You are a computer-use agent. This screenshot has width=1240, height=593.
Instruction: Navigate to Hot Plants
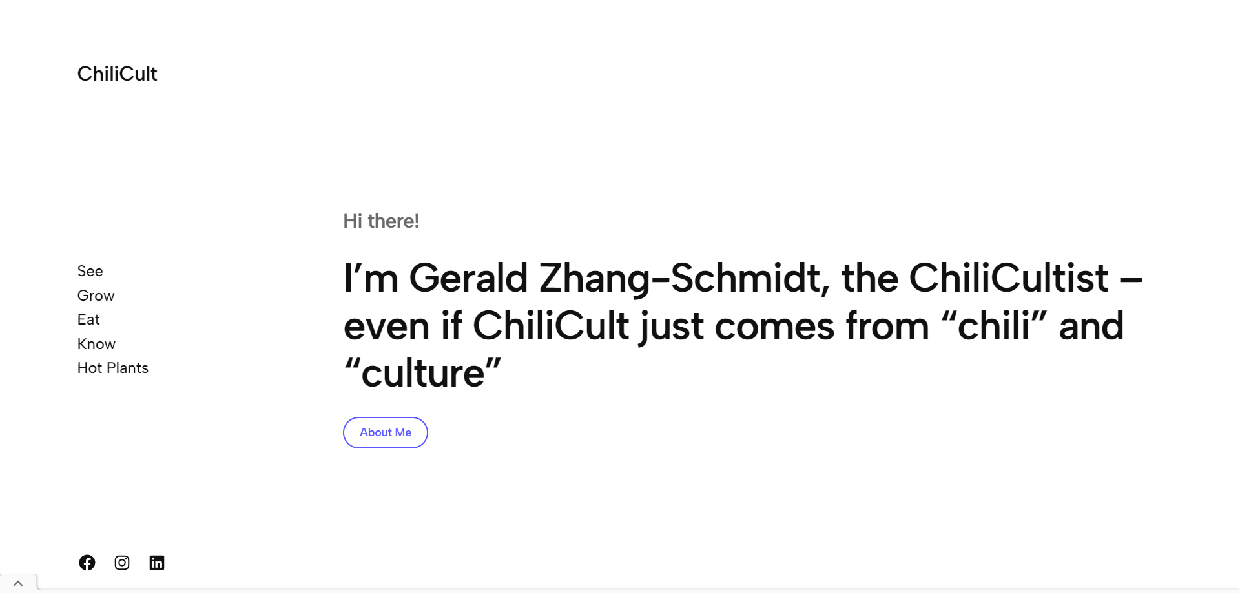113,368
